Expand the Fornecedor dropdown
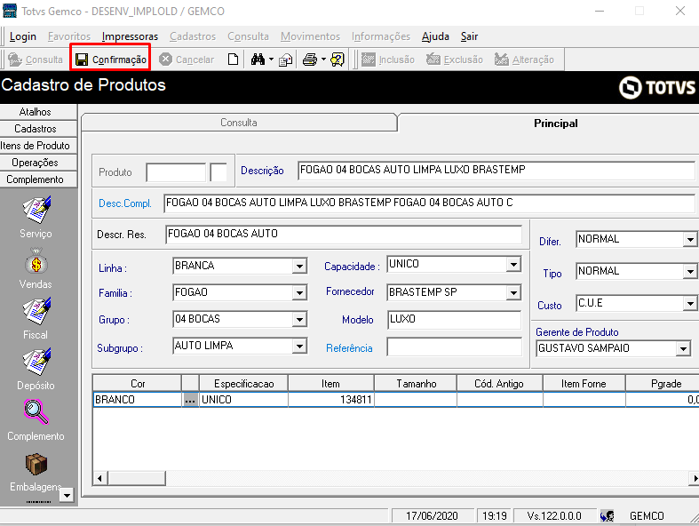Image resolution: width=699 pixels, height=526 pixels. (x=513, y=292)
